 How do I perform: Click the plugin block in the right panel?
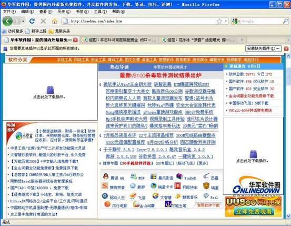253,154
